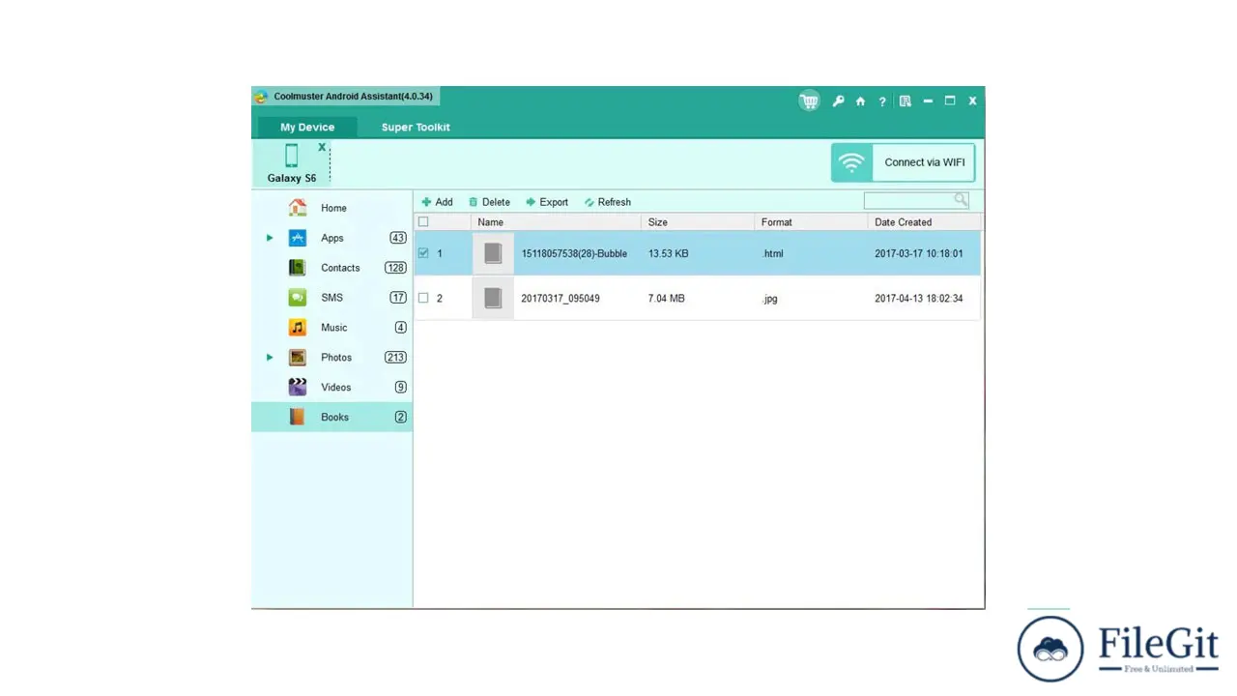Click file thumbnail for 15118057538(28)-Bubble
Image resolution: width=1237 pixels, height=696 pixels.
(493, 253)
